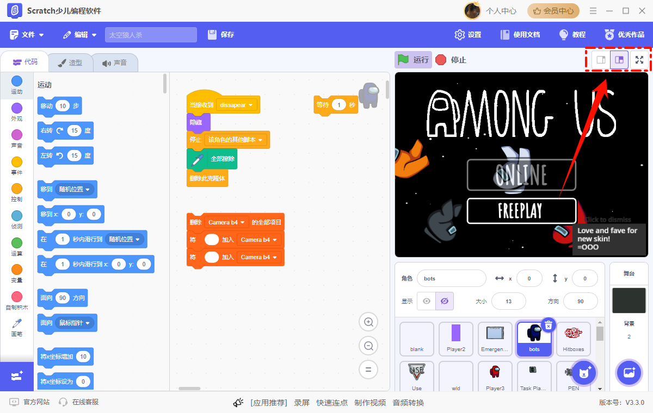This screenshot has height=413, width=653.
Task: Switch to small stage layout
Action: [x=601, y=60]
